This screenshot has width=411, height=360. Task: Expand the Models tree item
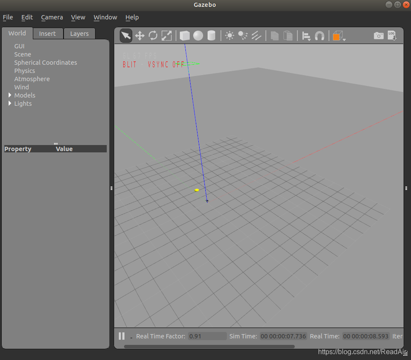click(x=10, y=95)
